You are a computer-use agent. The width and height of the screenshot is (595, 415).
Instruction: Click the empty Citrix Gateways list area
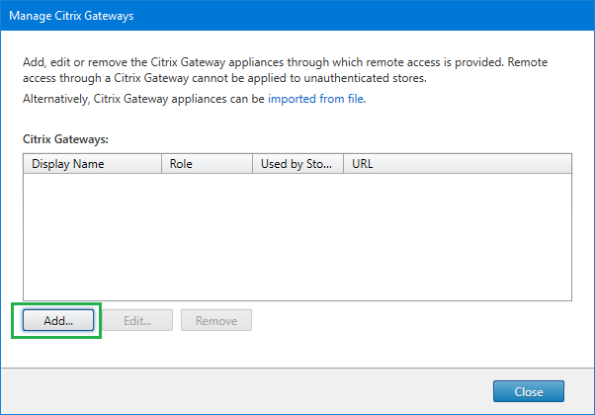pos(297,237)
